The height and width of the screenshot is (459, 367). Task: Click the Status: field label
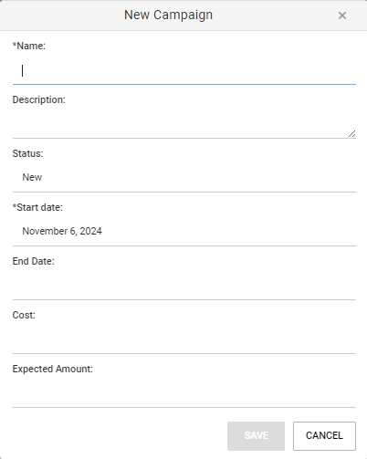point(27,153)
